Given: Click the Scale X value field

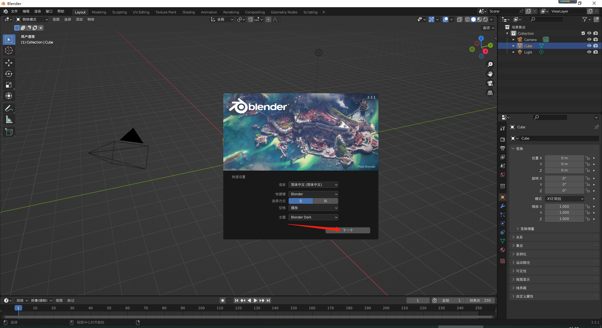Looking at the screenshot, I should [564, 207].
